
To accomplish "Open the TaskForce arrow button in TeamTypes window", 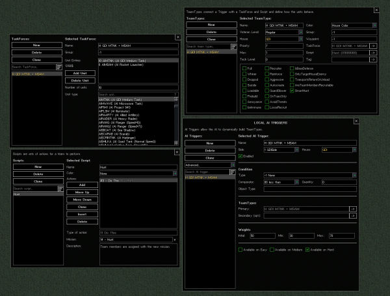I will pos(373,46).
